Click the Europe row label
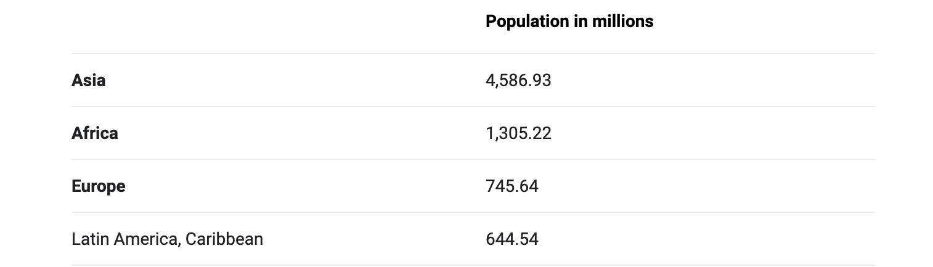This screenshot has height=267, width=933. click(x=98, y=186)
